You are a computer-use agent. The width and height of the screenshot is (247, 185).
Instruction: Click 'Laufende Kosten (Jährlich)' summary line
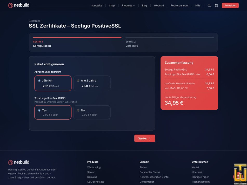(179, 84)
